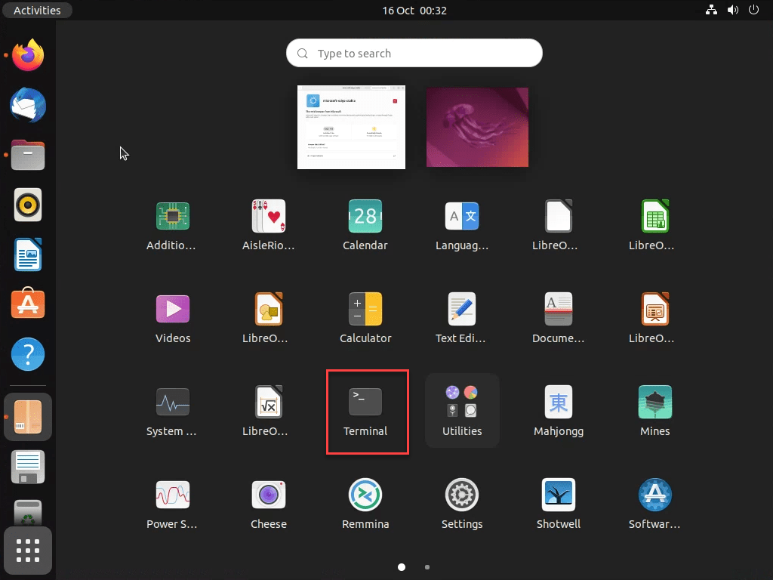Launch Firefox from the dock
The image size is (773, 580).
[x=27, y=54]
